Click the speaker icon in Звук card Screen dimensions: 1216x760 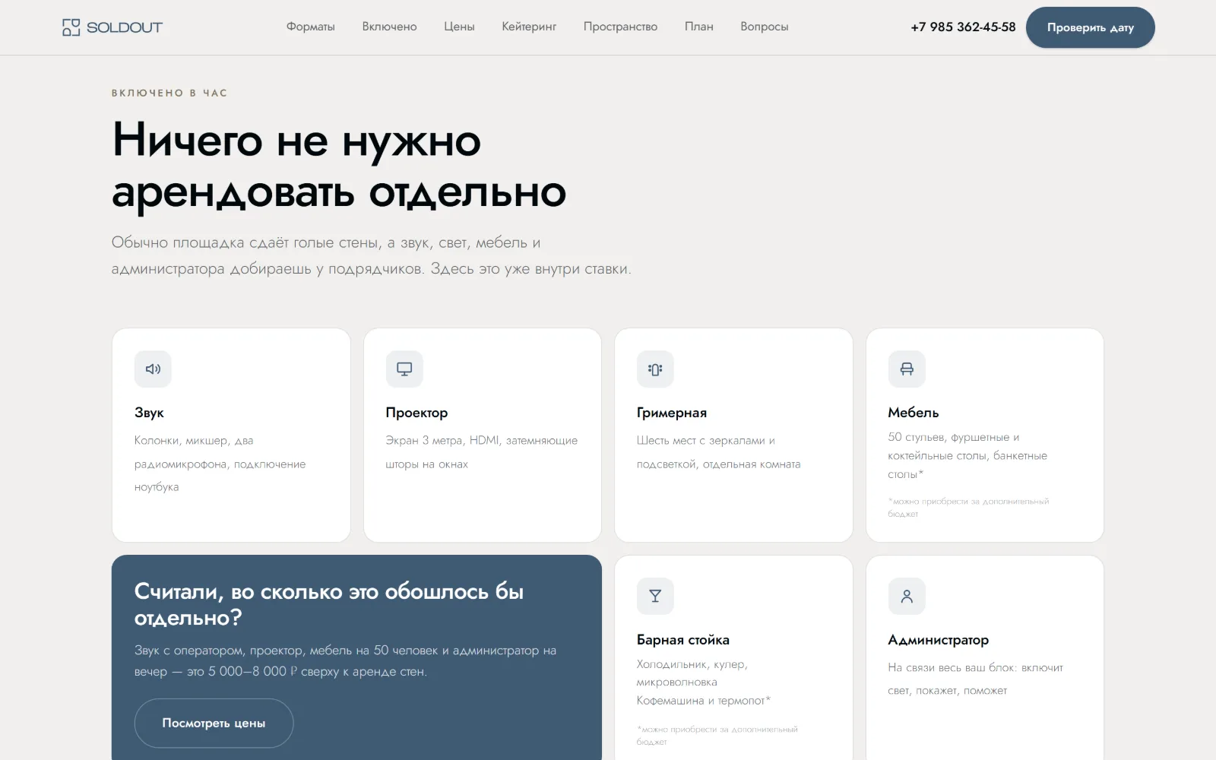tap(153, 369)
